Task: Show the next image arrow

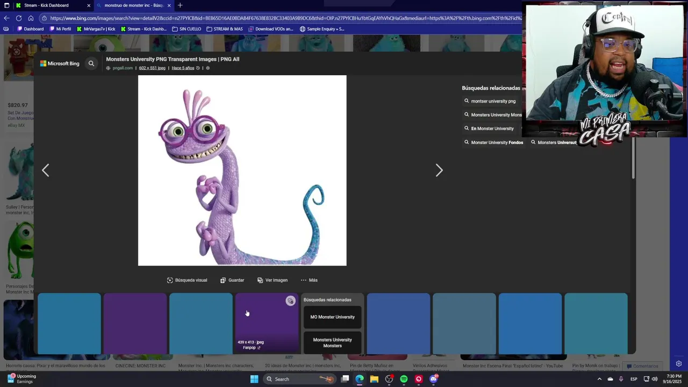Action: coord(439,170)
